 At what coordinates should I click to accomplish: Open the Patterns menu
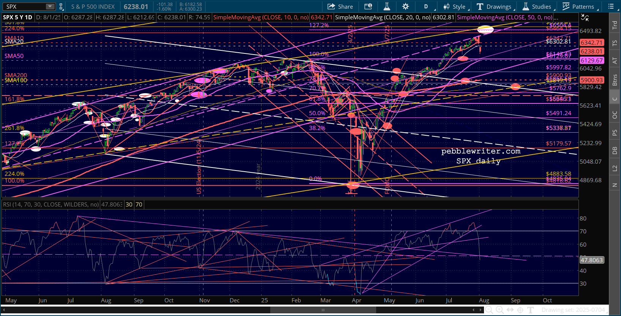578,6
